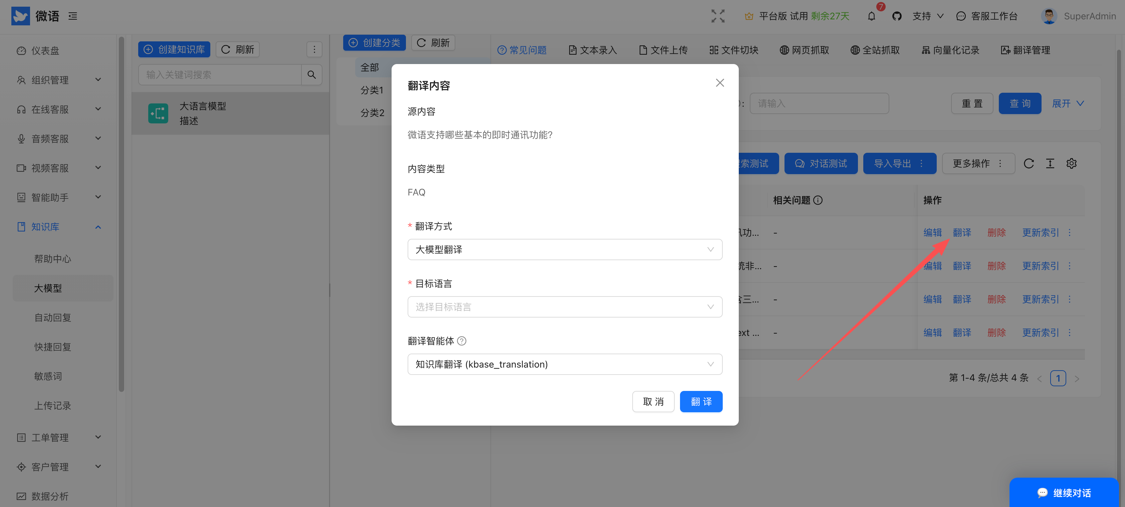Click the 取 消 button
Screen dimensions: 1125x507
click(x=653, y=401)
